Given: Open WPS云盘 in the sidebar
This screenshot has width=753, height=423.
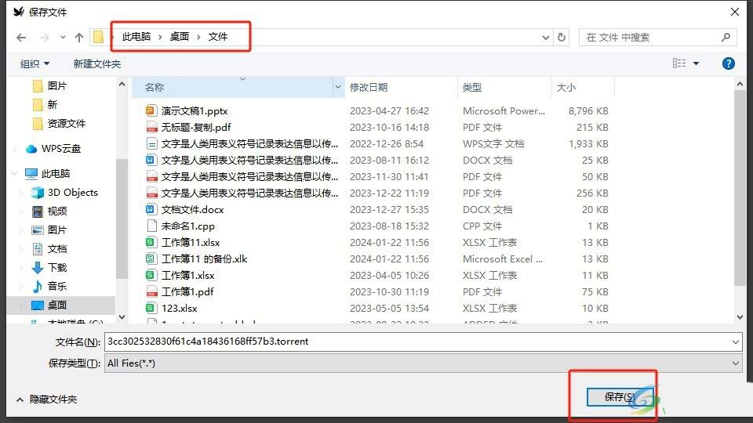Looking at the screenshot, I should click(x=60, y=149).
